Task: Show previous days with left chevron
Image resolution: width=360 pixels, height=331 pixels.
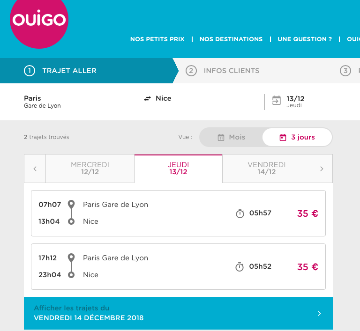Action: [35, 169]
